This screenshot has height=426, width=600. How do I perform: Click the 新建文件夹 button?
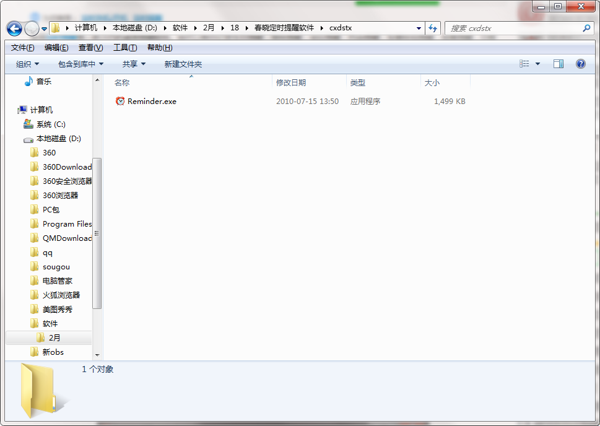(x=183, y=64)
